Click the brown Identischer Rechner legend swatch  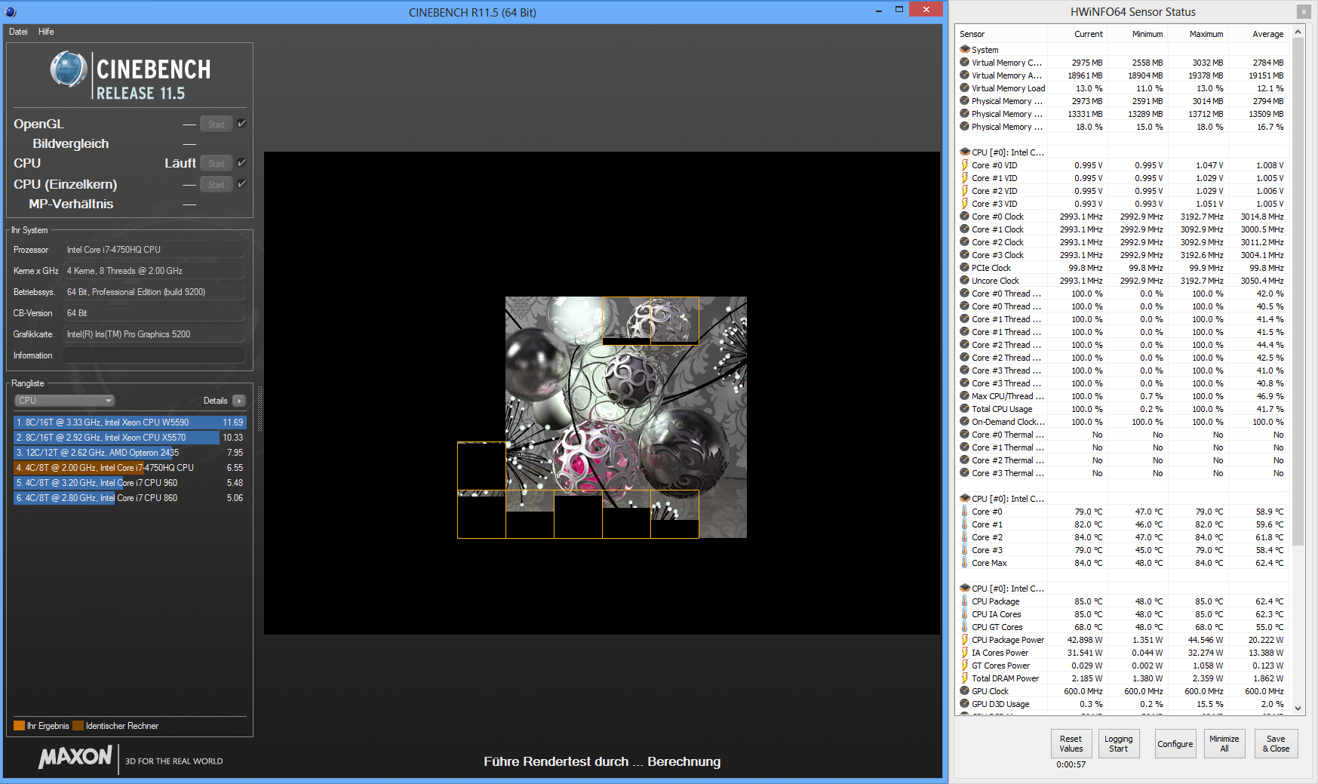[78, 726]
